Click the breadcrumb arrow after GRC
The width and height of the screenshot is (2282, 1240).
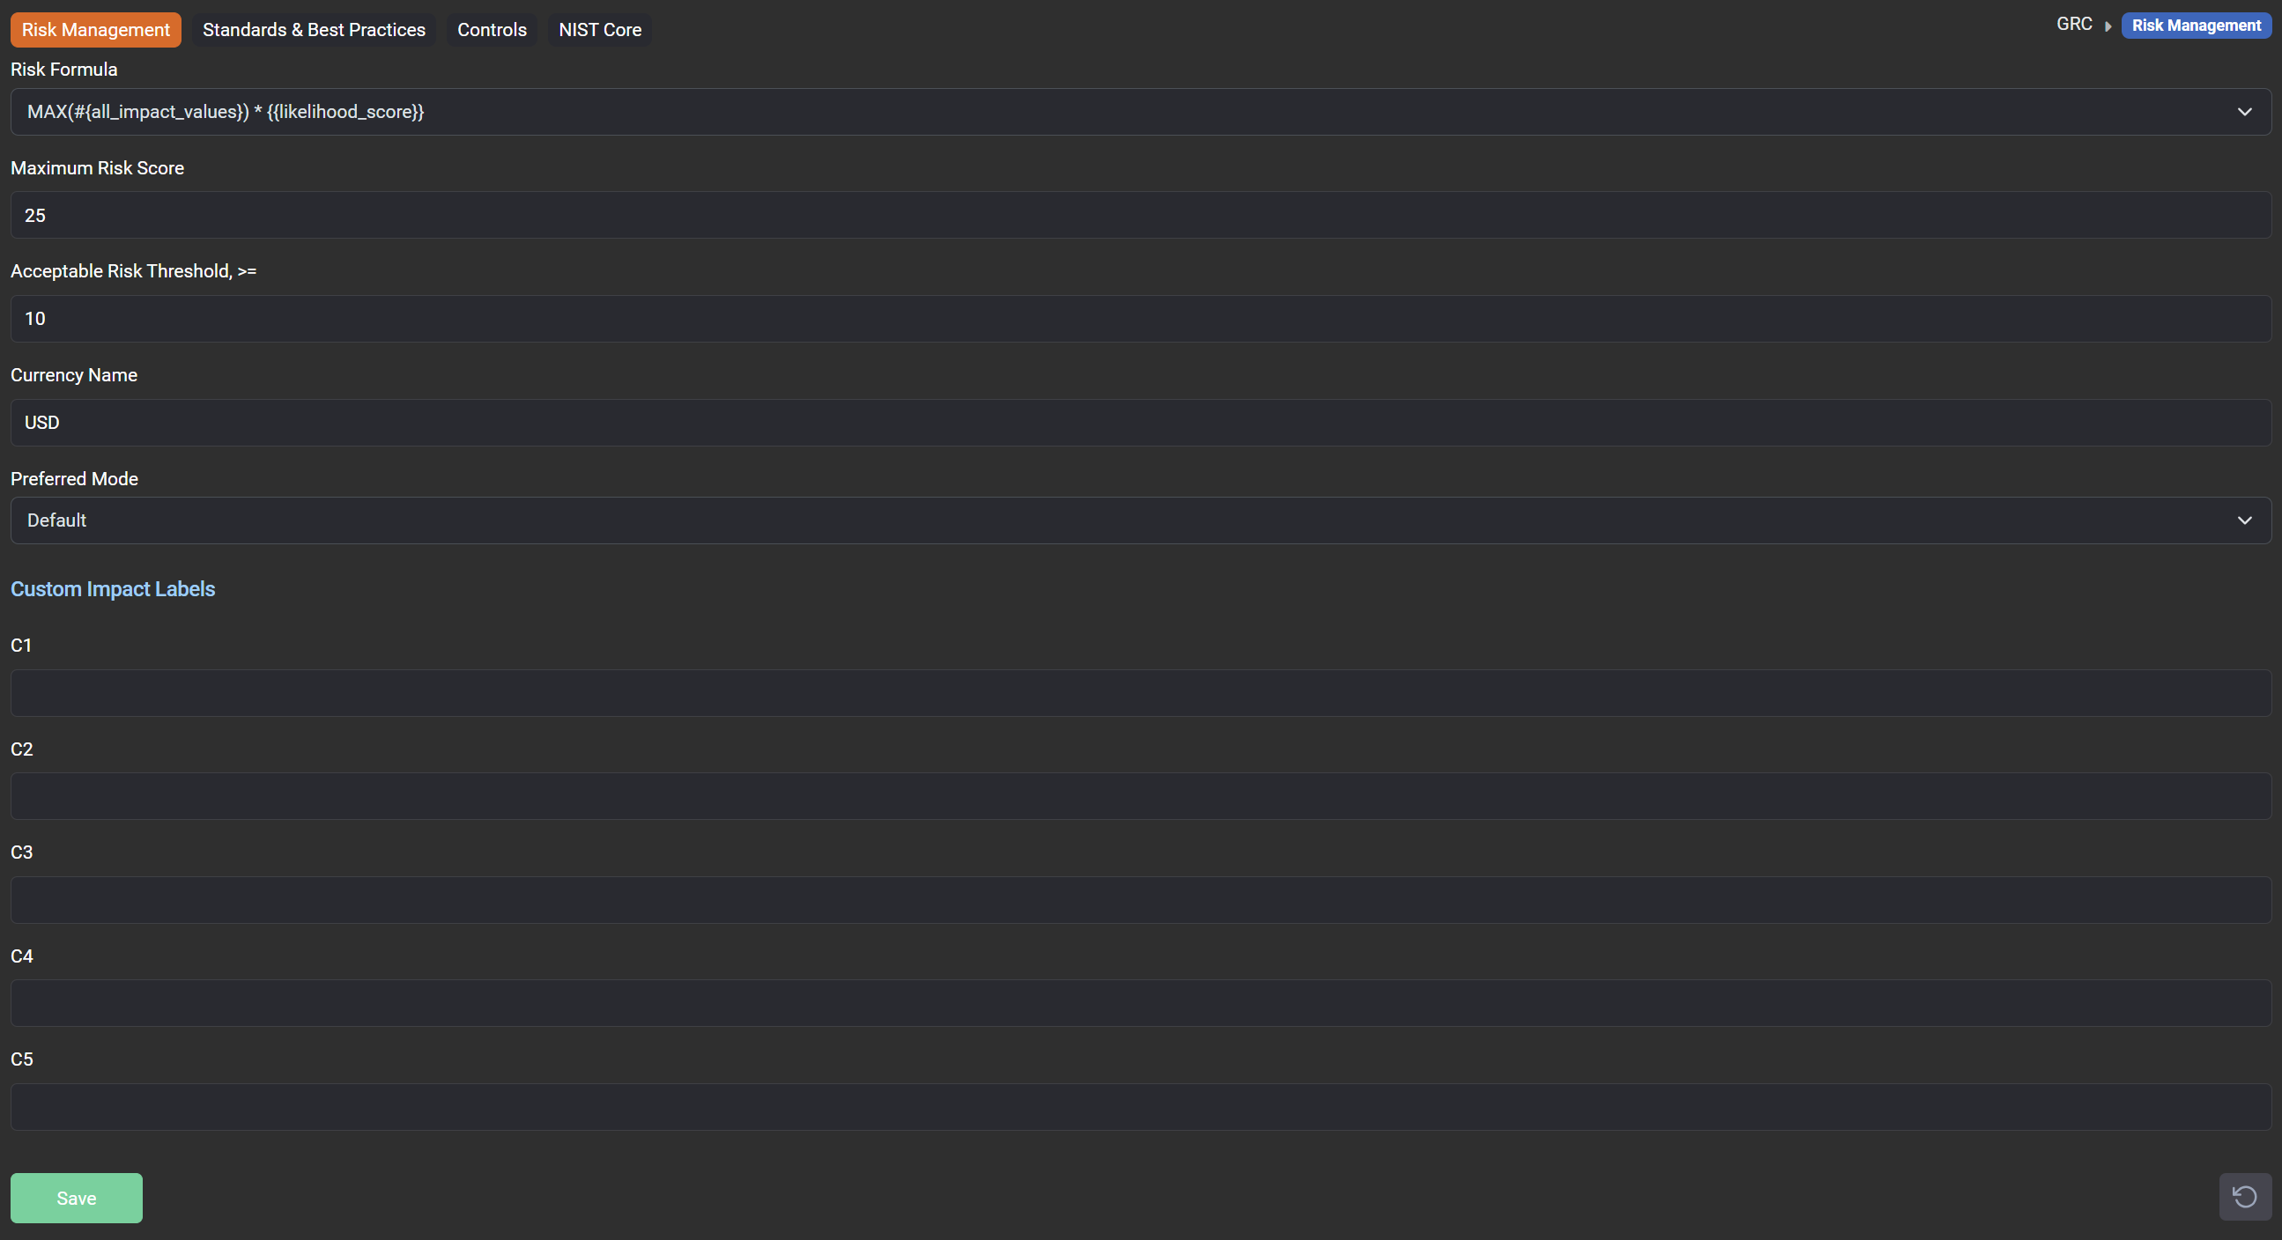[2108, 26]
